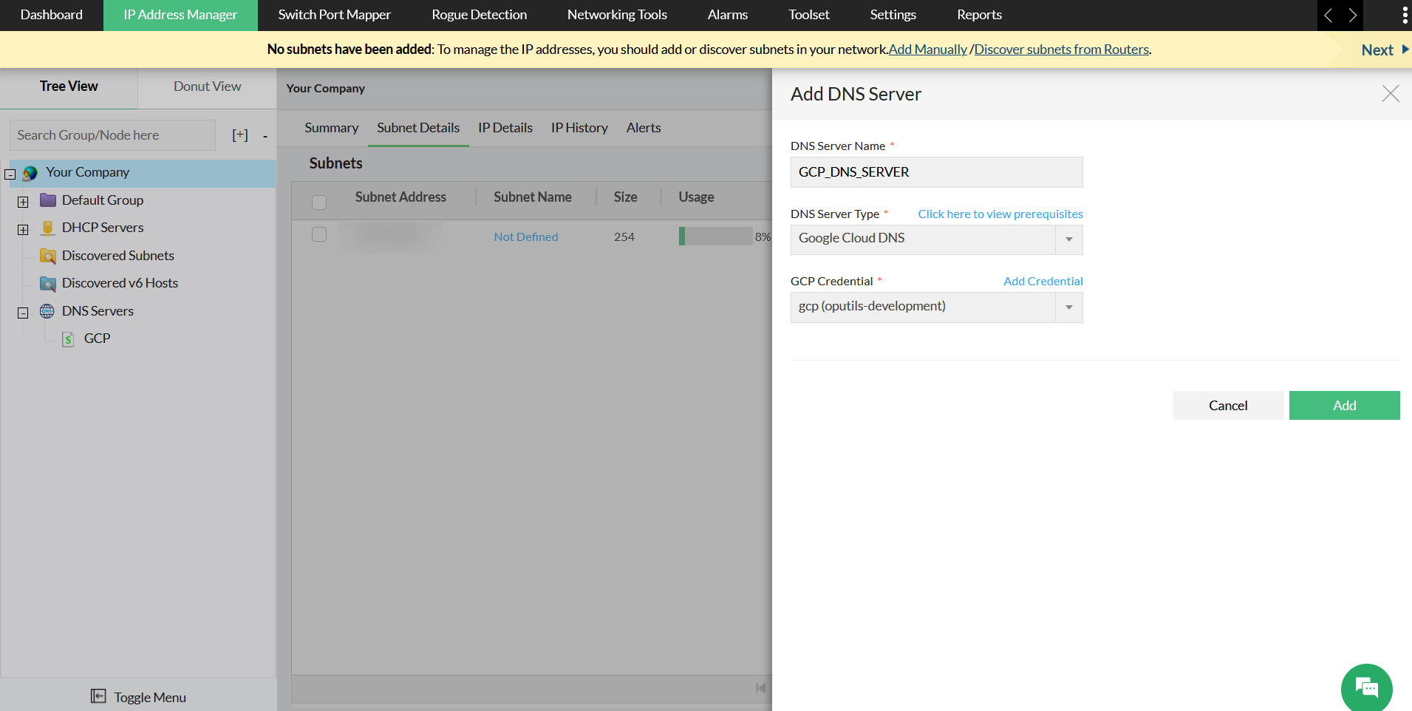Screen dimensions: 1412x711
Task: Click the Default Group folder icon
Action: click(x=48, y=200)
